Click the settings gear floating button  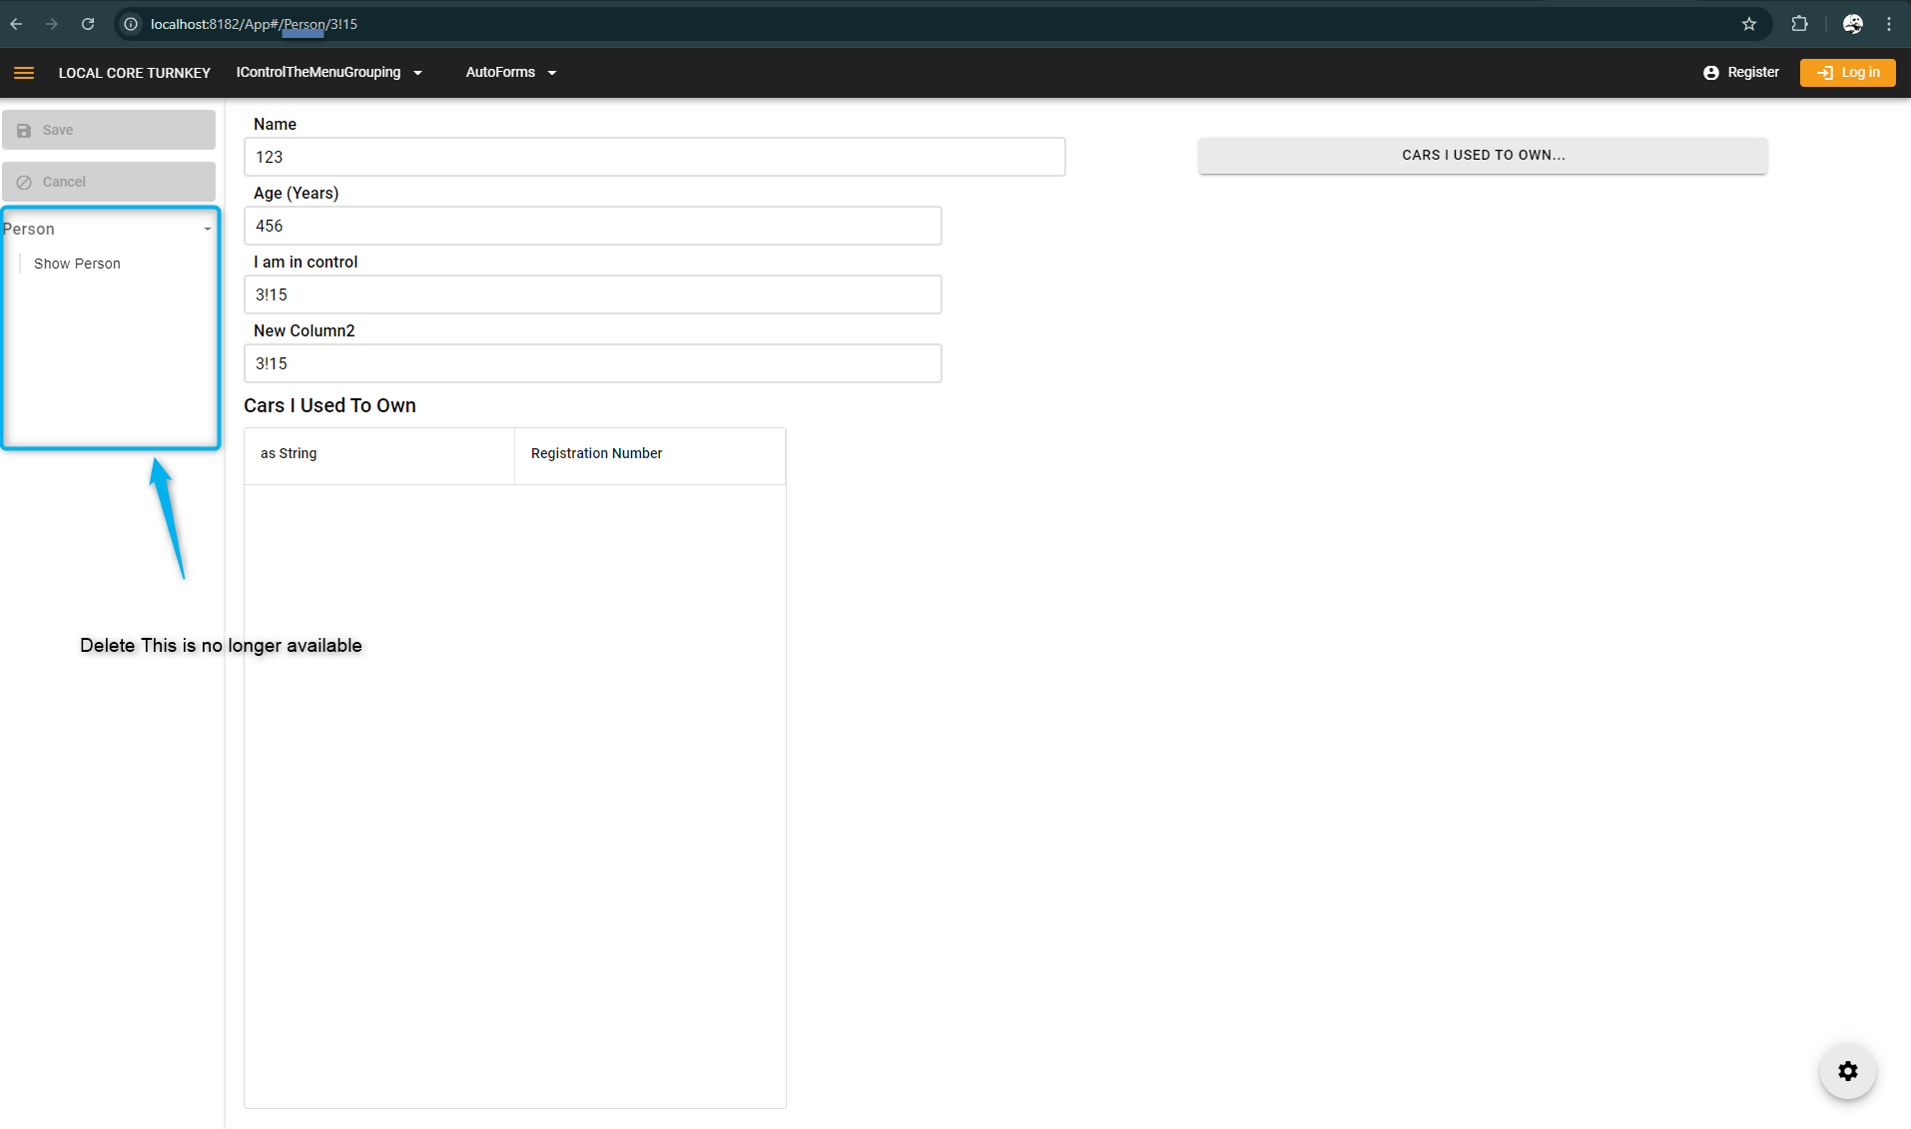1847,1071
